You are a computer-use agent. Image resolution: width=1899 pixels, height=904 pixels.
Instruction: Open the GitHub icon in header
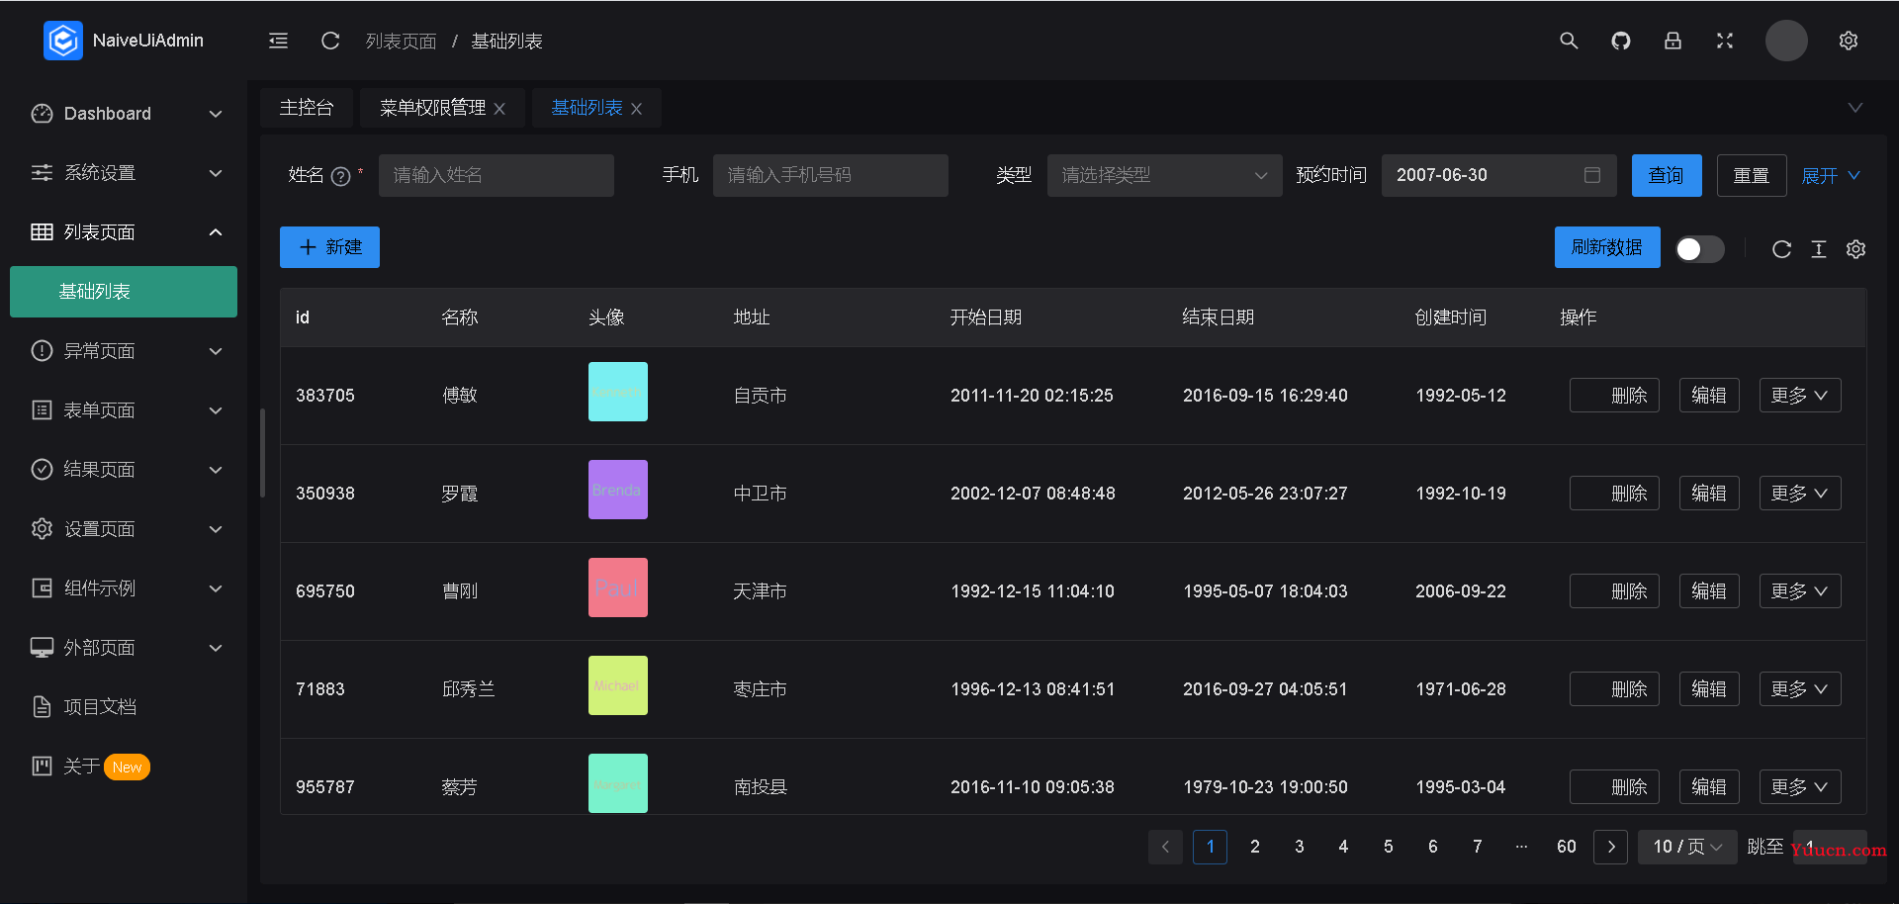pyautogui.click(x=1621, y=41)
